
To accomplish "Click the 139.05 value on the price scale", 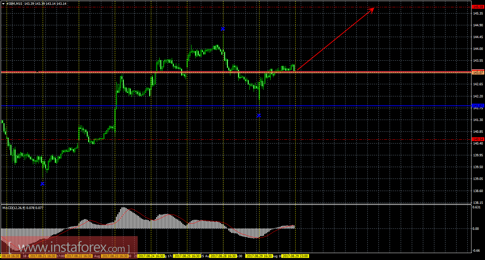I will coord(478,179).
